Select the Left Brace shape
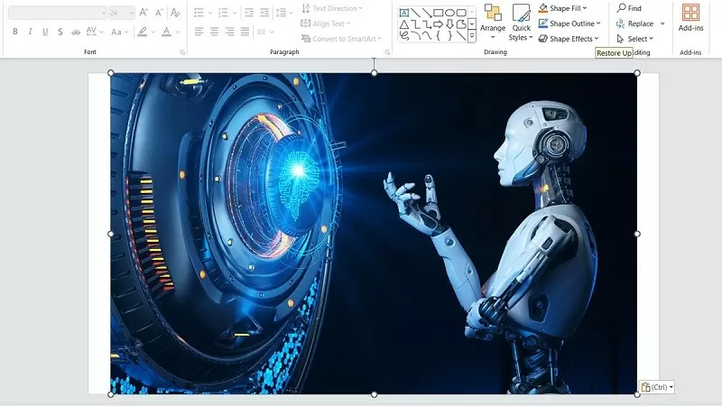This screenshot has width=722, height=406. click(439, 35)
